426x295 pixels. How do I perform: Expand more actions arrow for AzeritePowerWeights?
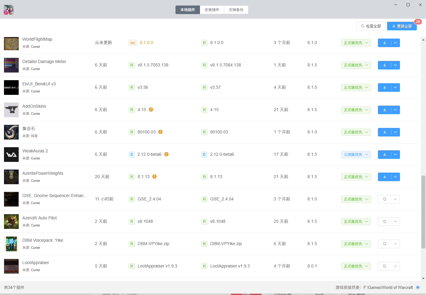pos(395,177)
